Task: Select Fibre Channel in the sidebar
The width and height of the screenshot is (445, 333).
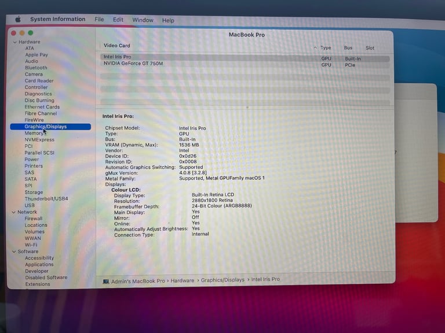Action: (x=41, y=113)
